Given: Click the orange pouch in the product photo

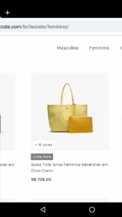Looking at the screenshot, I should click(x=81, y=125).
